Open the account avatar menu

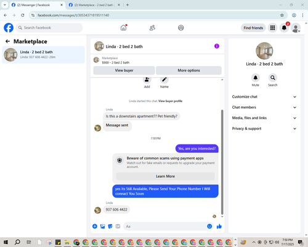(x=296, y=28)
